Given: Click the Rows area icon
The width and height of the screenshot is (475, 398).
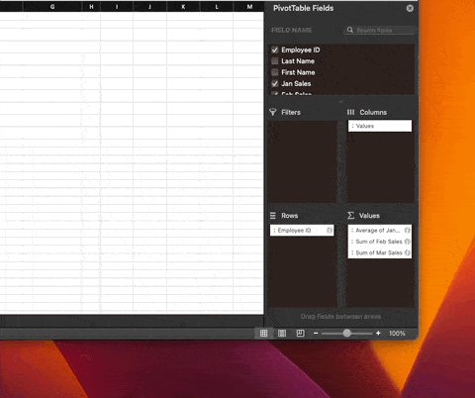Looking at the screenshot, I should (273, 216).
